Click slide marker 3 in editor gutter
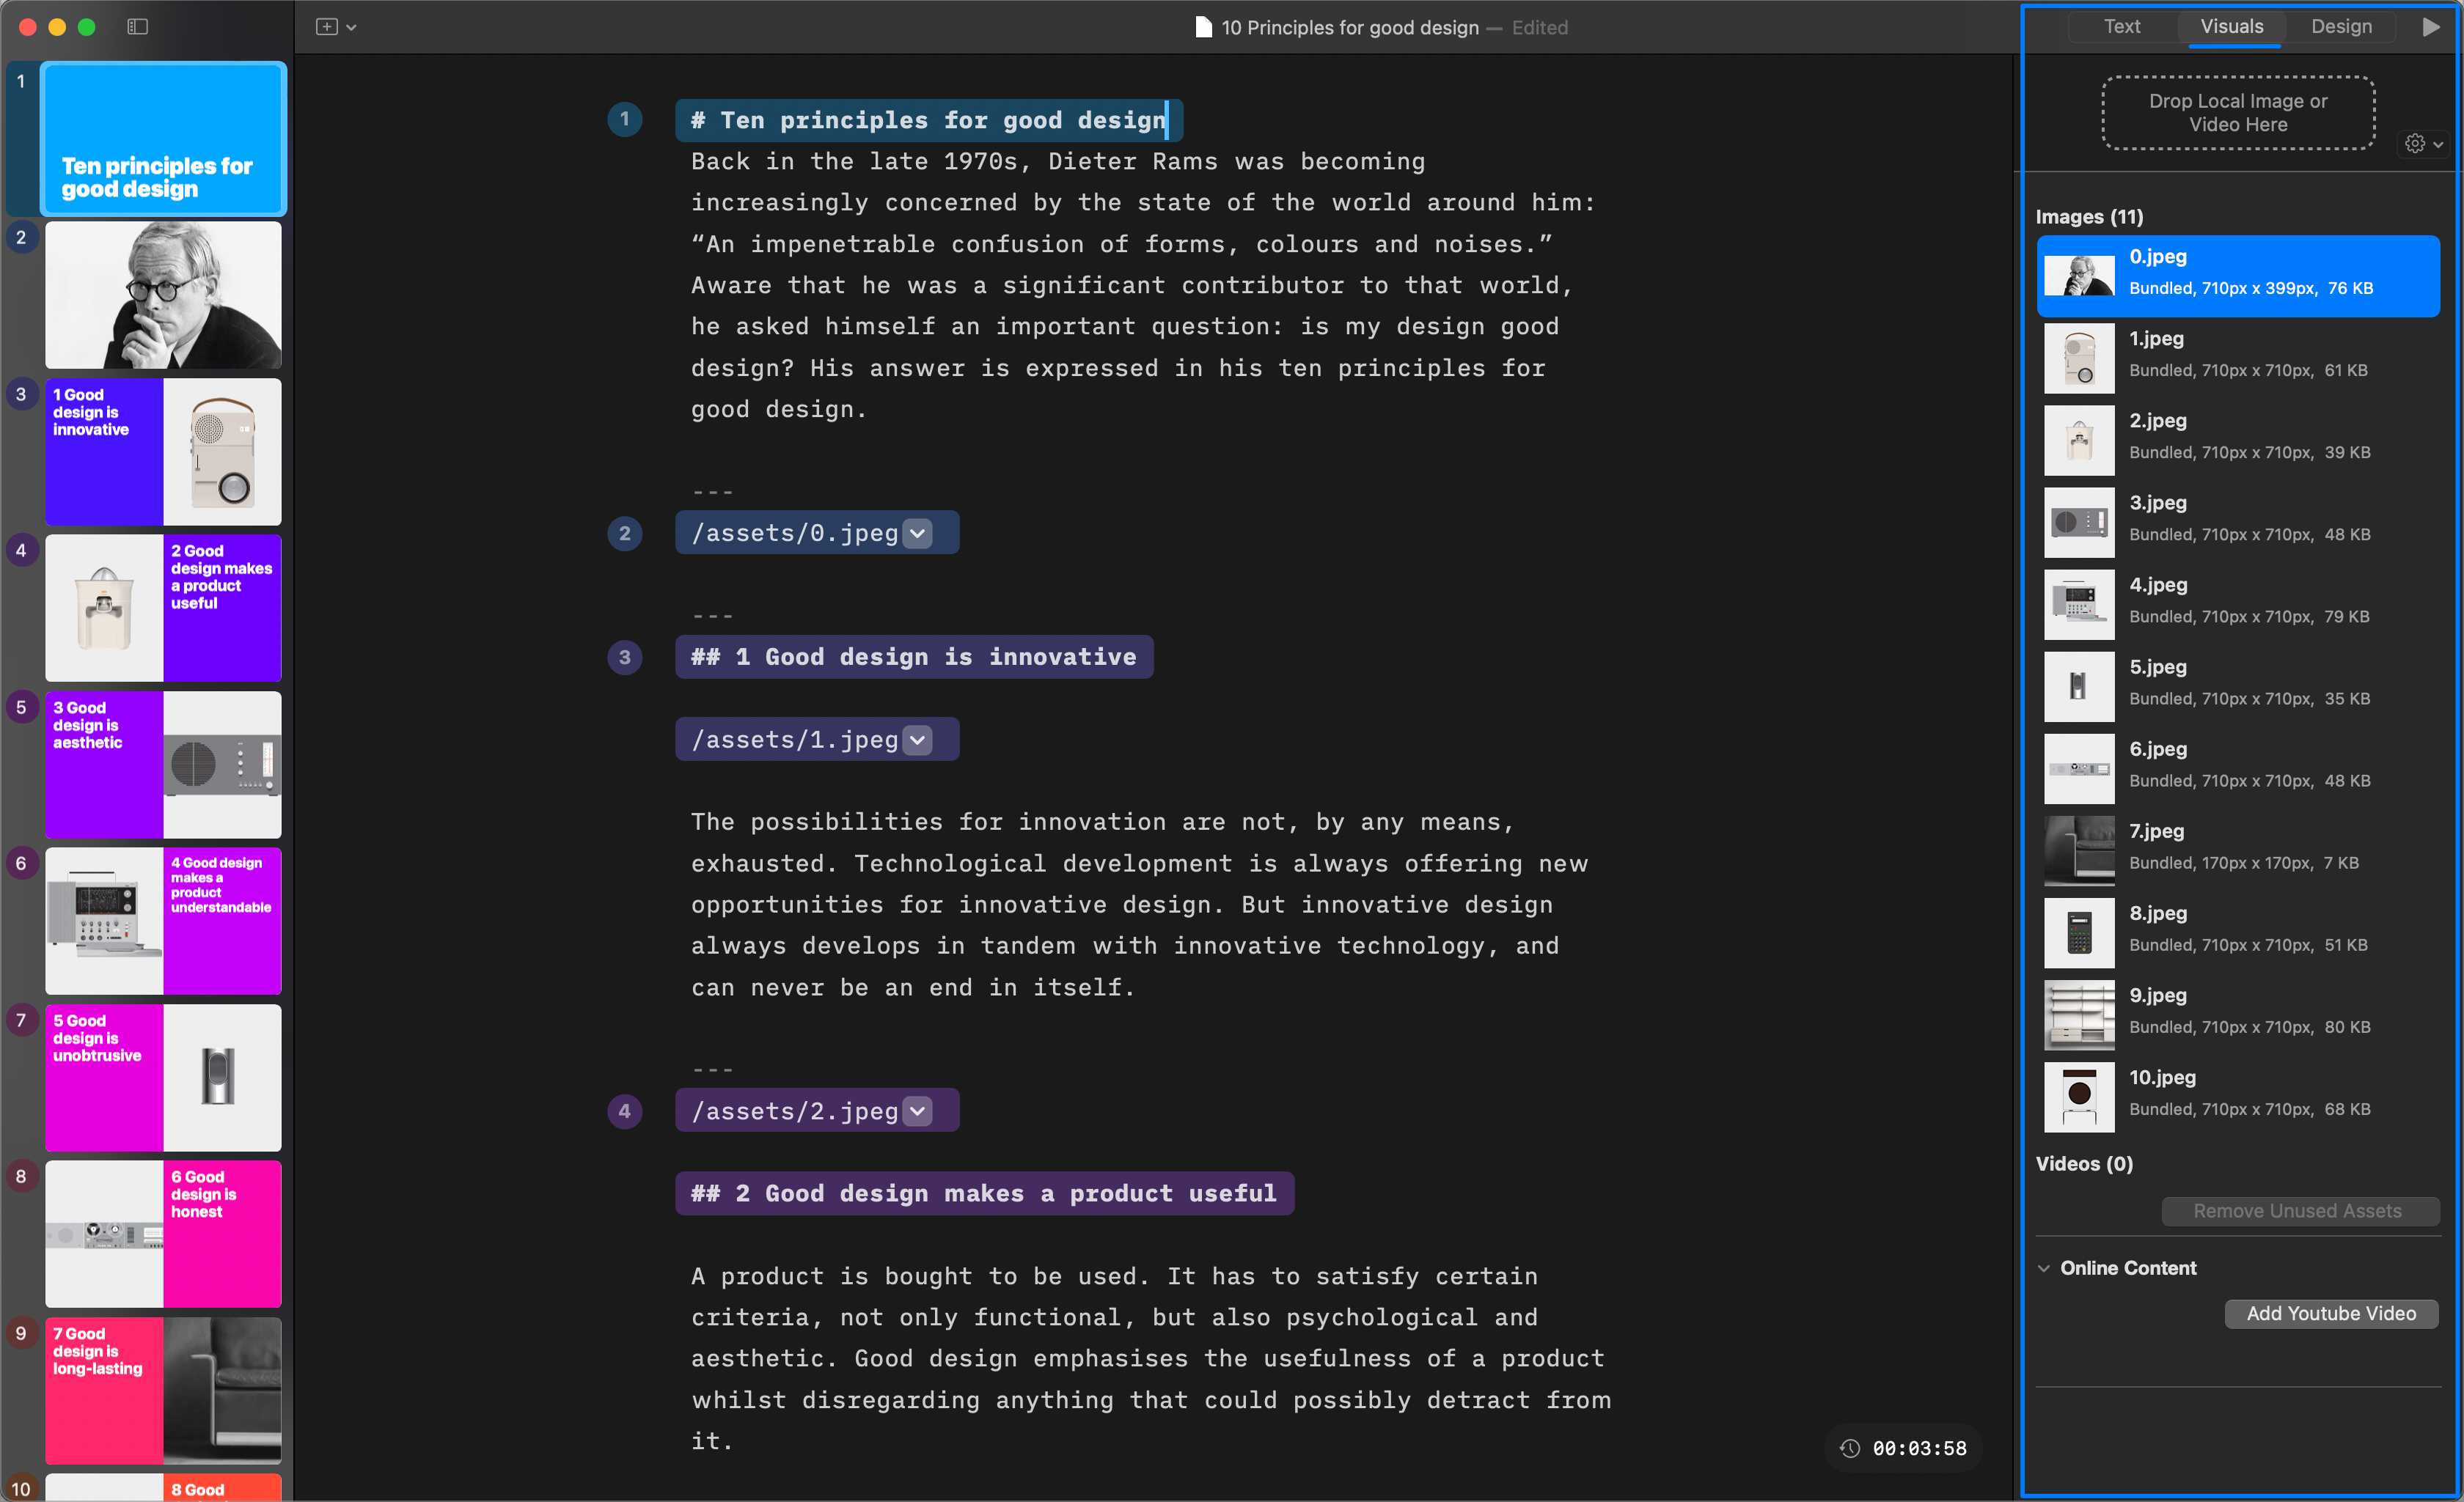This screenshot has height=1502, width=2464. click(625, 658)
